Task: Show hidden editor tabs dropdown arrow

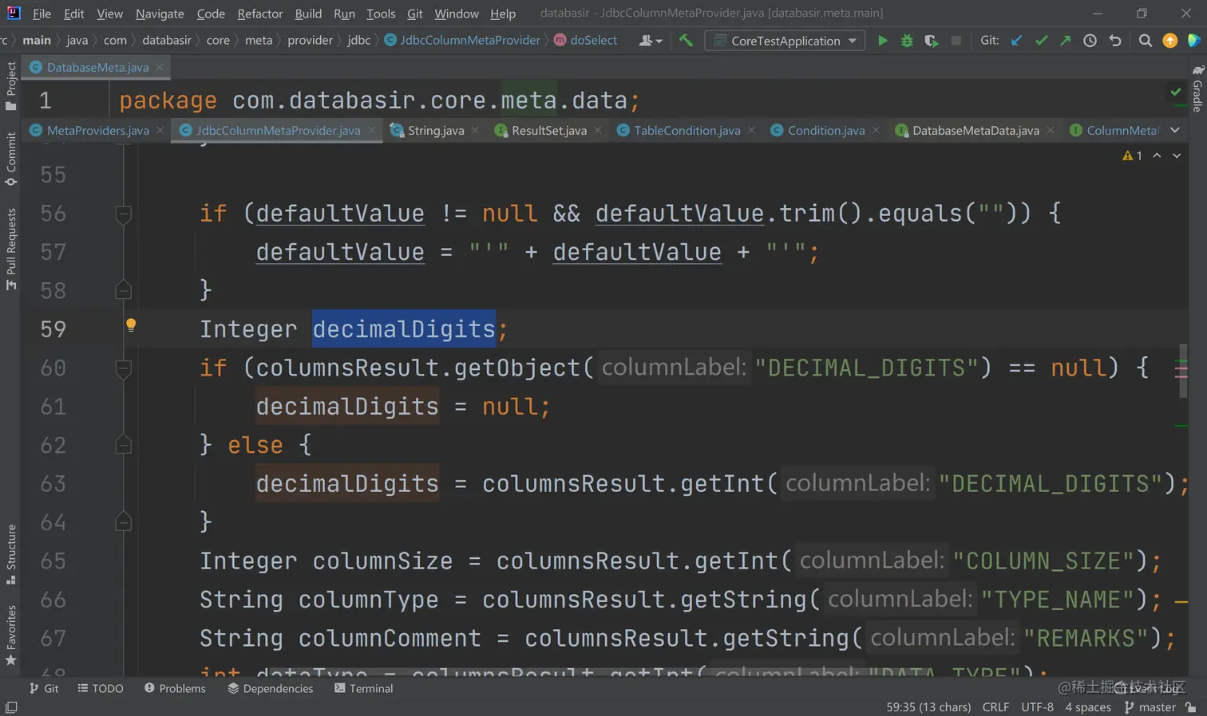Action: (1175, 130)
